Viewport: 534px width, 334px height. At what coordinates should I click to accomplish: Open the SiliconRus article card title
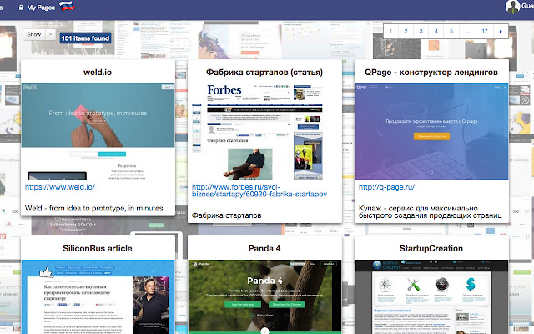[x=98, y=249]
